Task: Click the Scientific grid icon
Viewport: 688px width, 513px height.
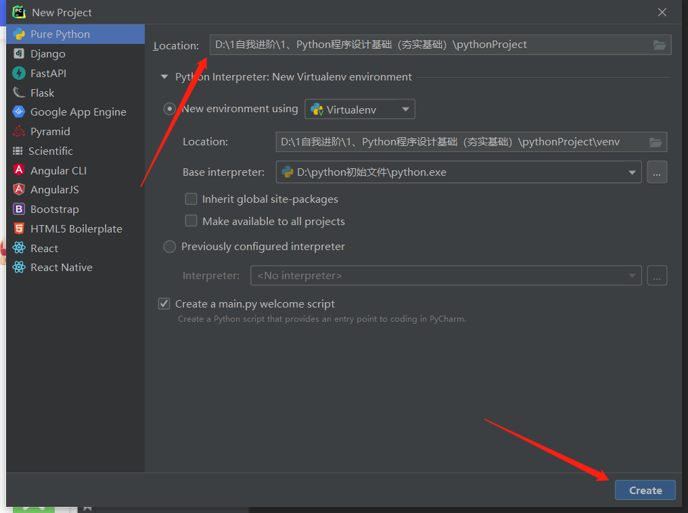Action: (18, 151)
